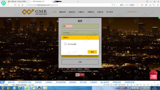Click the site certification badge in footer

(80, 75)
